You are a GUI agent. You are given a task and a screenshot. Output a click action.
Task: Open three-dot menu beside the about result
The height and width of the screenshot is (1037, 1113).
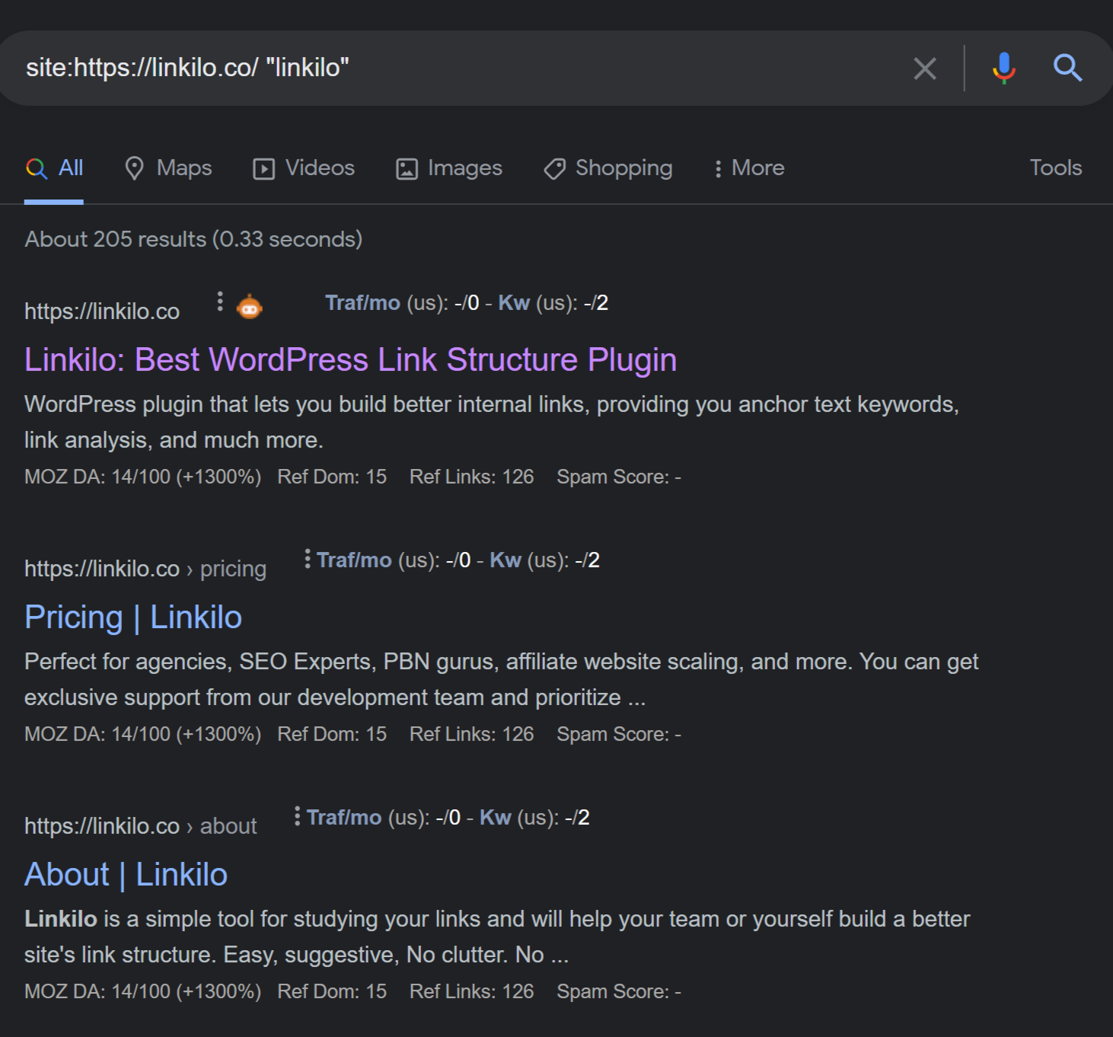click(297, 816)
